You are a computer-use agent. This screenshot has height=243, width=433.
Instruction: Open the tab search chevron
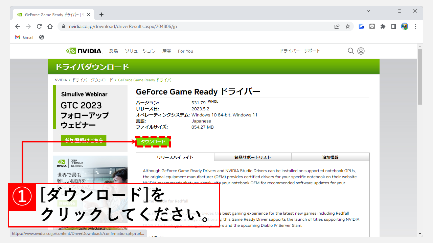click(x=368, y=11)
